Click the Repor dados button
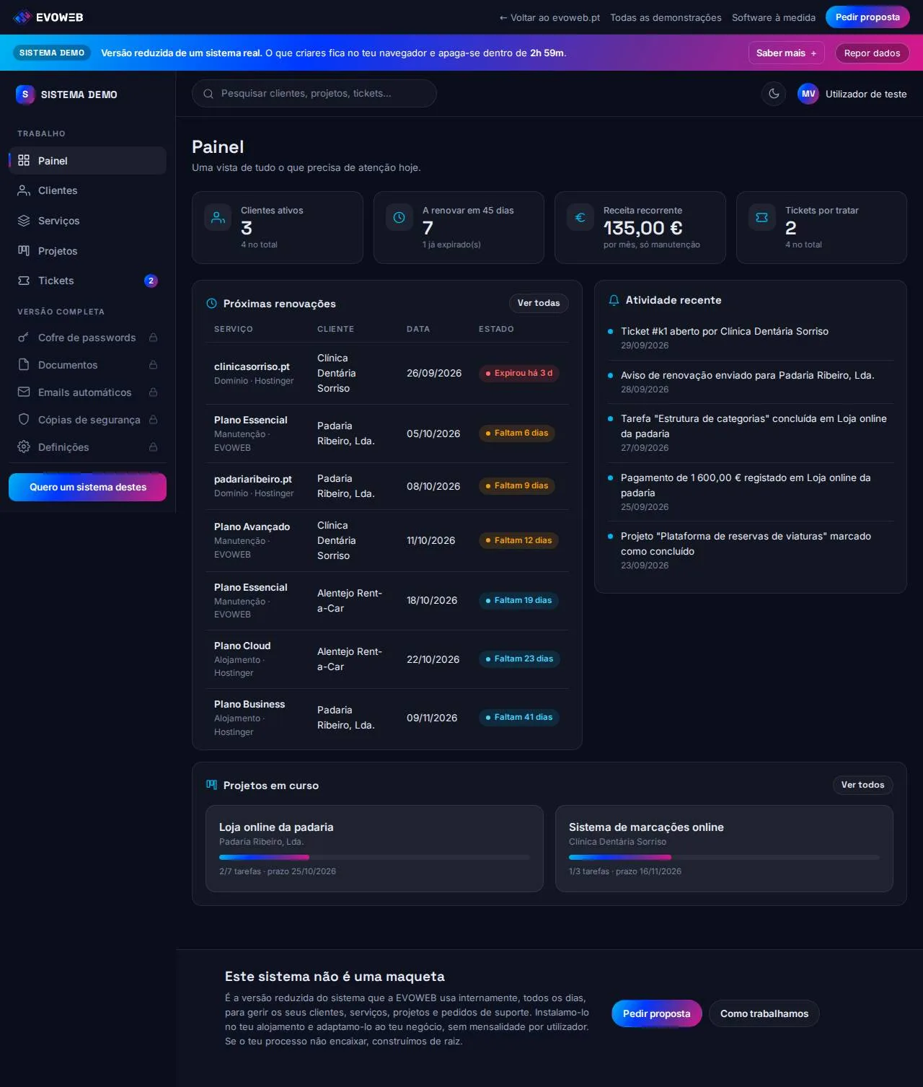The height and width of the screenshot is (1087, 923). click(872, 53)
